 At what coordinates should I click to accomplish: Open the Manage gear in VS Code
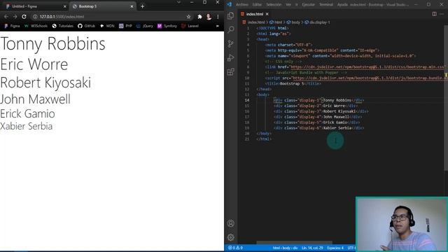click(x=231, y=237)
